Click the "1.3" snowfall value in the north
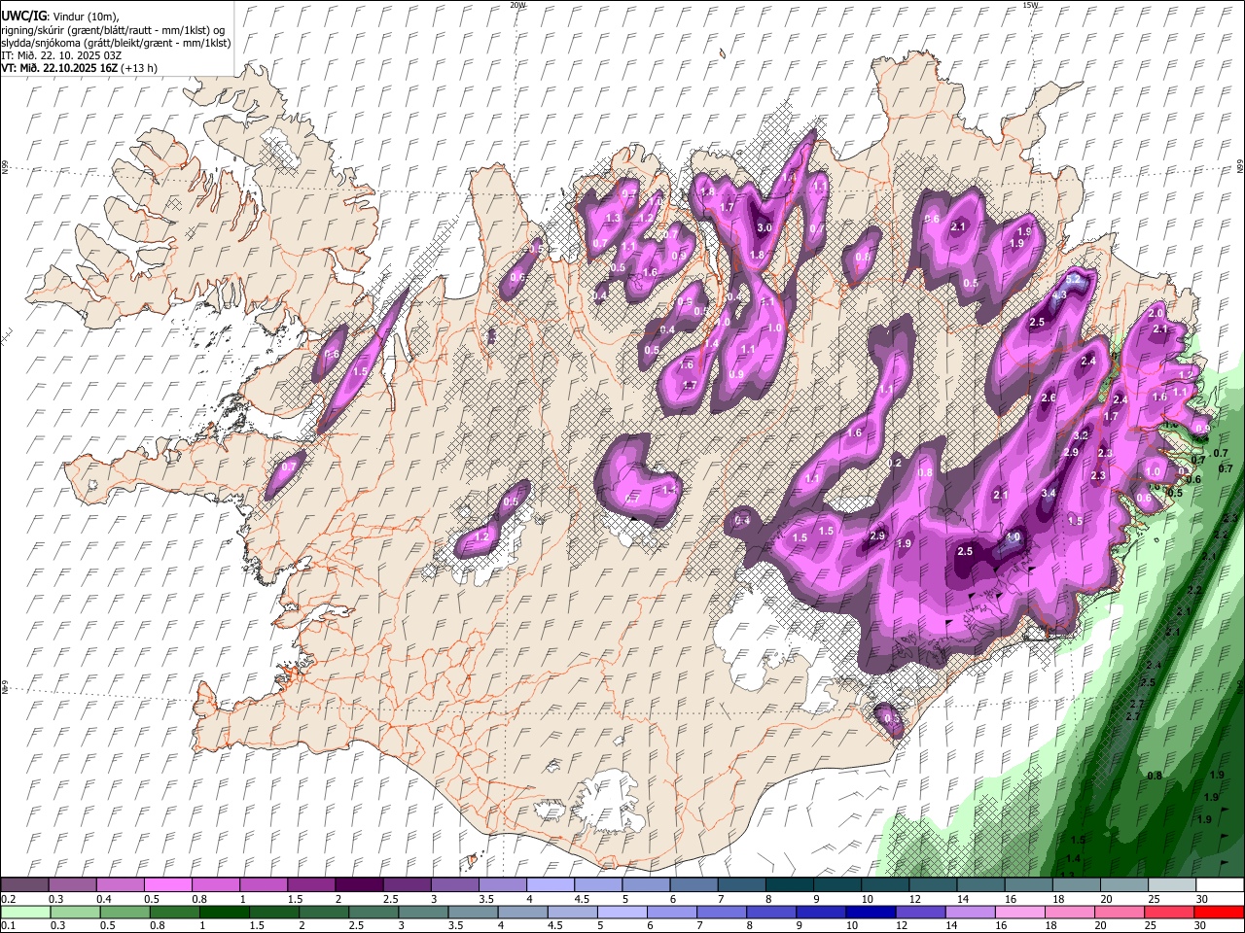The image size is (1245, 933). point(613,218)
